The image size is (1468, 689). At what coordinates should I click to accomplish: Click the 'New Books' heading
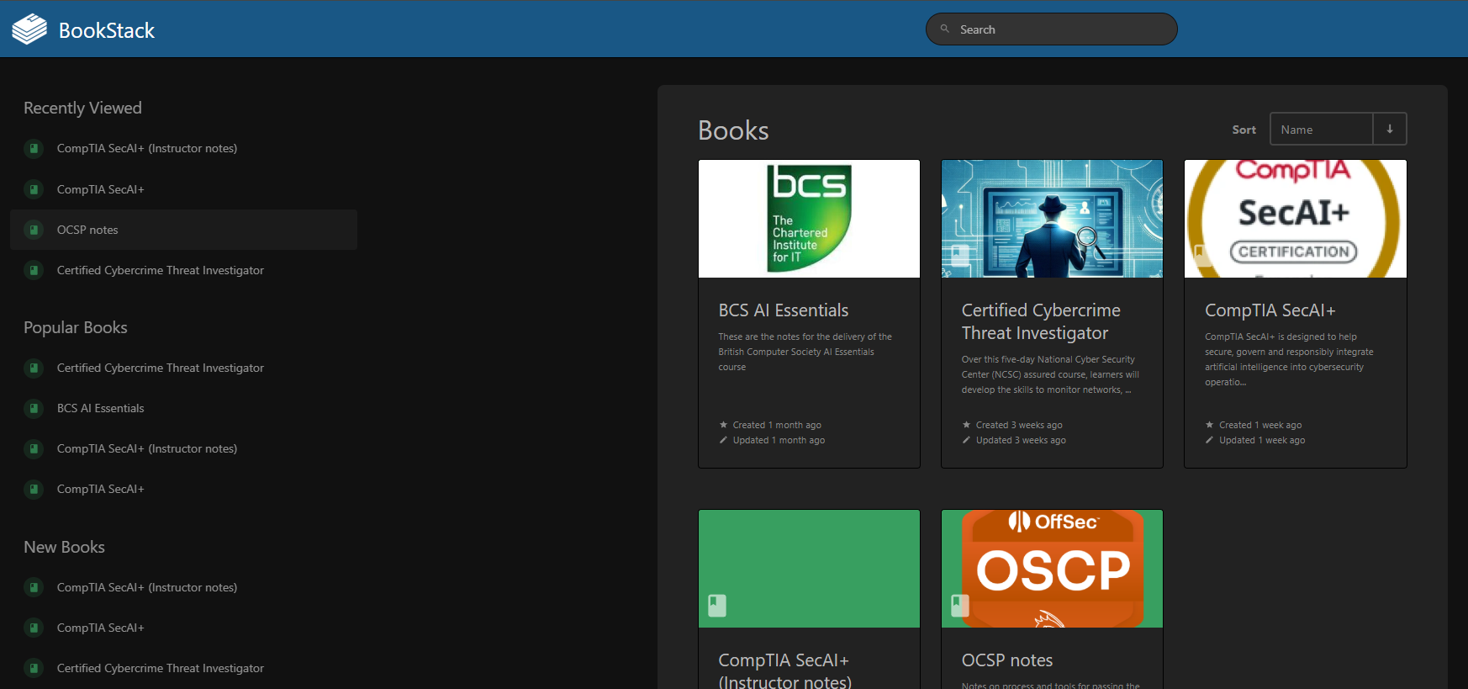click(64, 548)
